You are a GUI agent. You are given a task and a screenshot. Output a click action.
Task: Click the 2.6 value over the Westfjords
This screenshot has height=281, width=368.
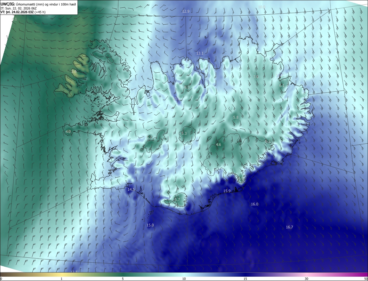pyautogui.click(x=74, y=71)
